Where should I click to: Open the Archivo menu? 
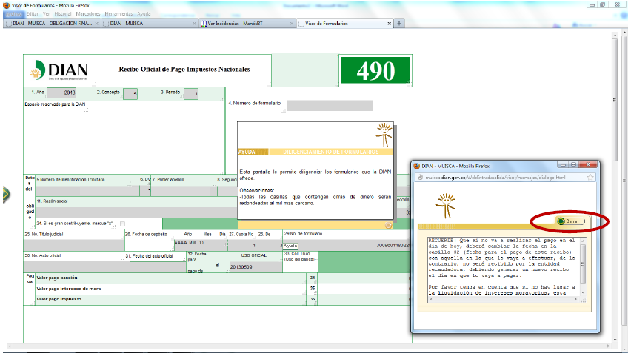click(x=13, y=13)
